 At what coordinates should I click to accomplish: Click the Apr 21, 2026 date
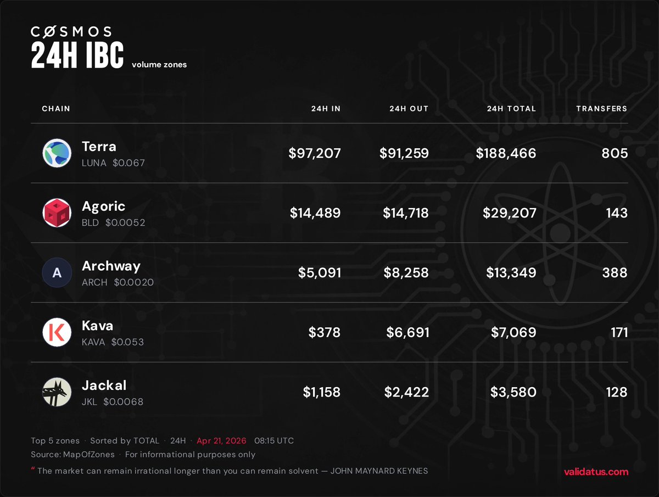coord(222,440)
